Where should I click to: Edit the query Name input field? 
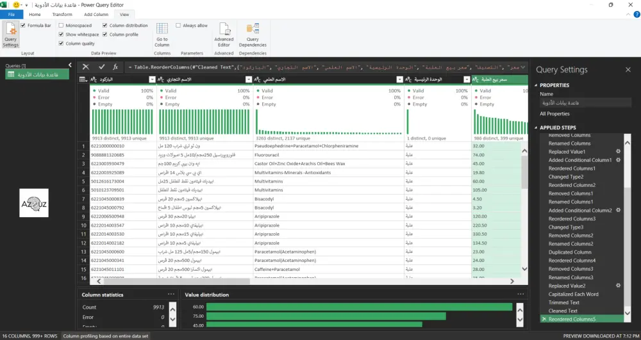point(585,103)
